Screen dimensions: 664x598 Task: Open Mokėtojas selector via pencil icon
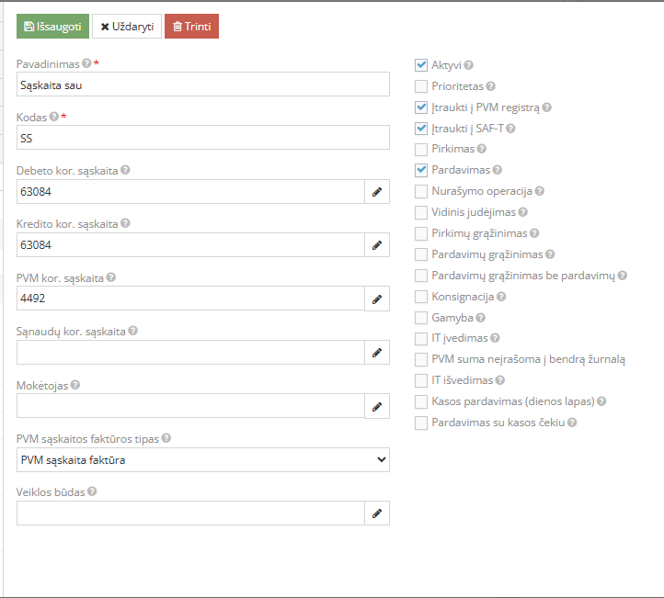[376, 406]
